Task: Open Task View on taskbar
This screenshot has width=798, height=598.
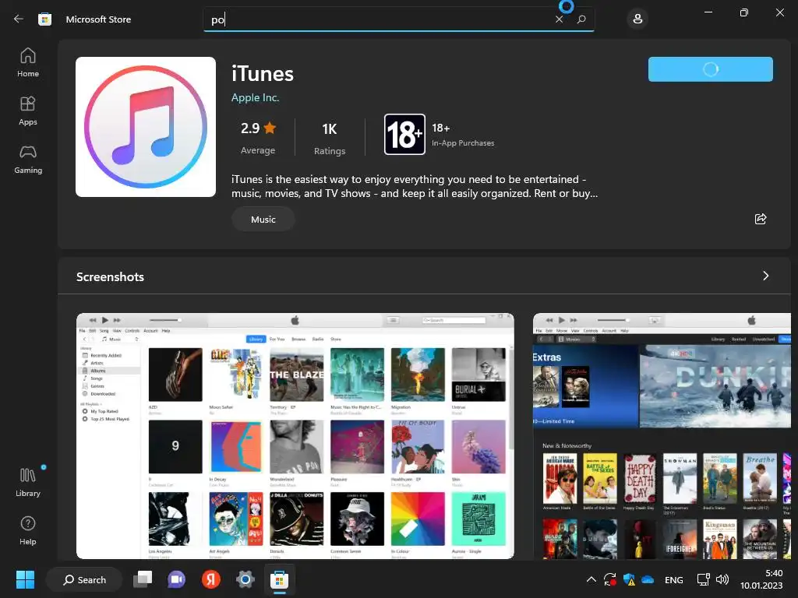Action: 143,579
